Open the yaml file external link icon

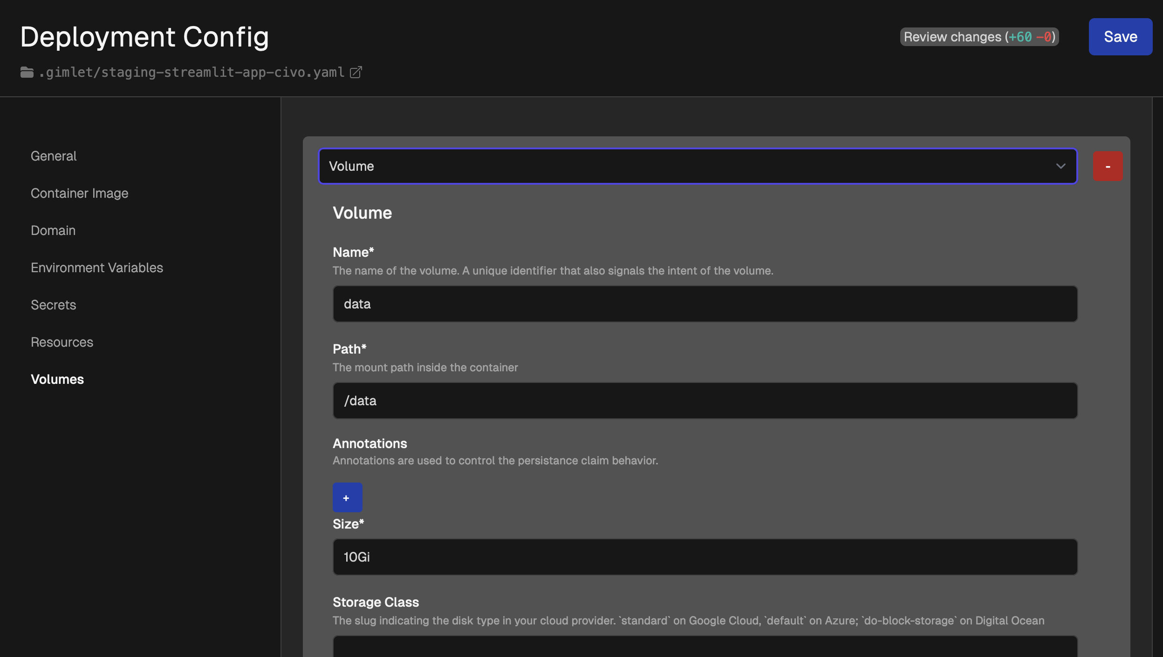pyautogui.click(x=356, y=72)
